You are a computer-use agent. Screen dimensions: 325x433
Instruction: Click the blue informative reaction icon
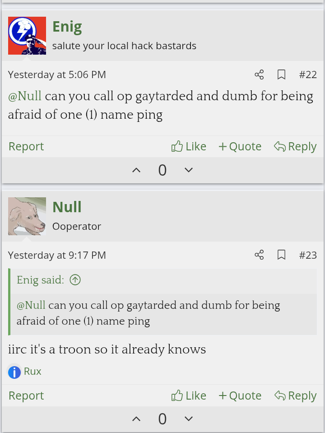point(14,372)
